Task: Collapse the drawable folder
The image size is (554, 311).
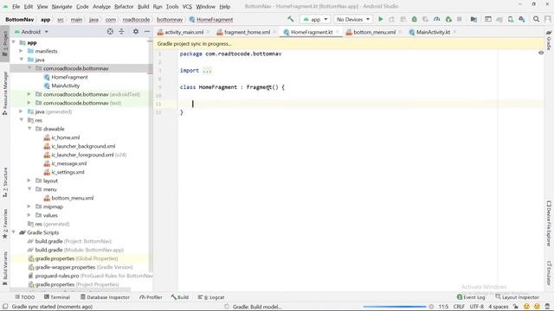Action: pos(29,129)
